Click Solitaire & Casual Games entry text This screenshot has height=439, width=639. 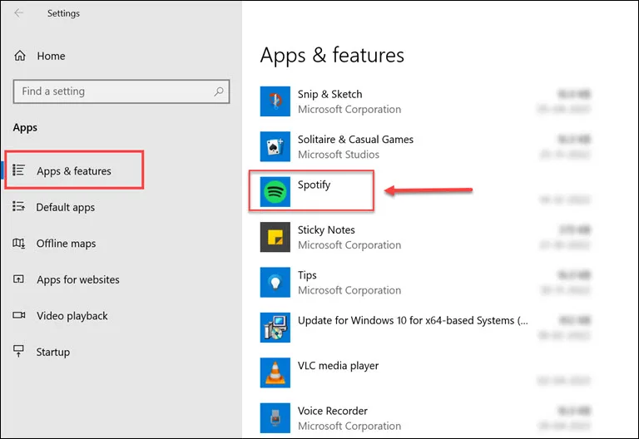click(355, 140)
